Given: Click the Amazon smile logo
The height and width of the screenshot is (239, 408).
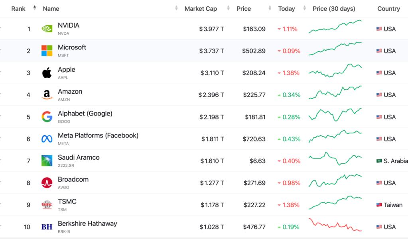Looking at the screenshot, I should [47, 94].
